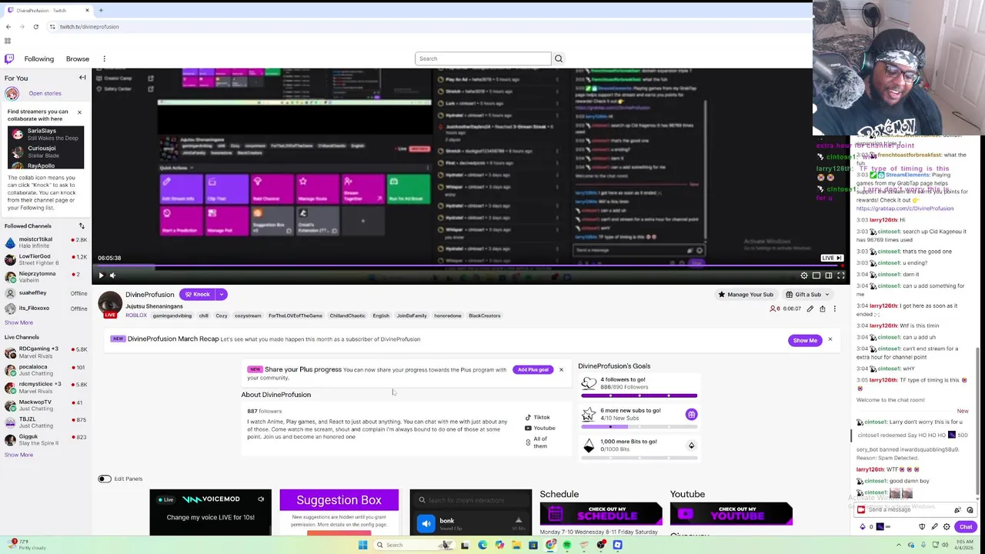The height and width of the screenshot is (554, 985).
Task: Click Manage Your Sub button
Action: [745, 295]
